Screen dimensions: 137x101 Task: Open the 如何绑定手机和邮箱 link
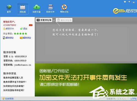point(14,86)
